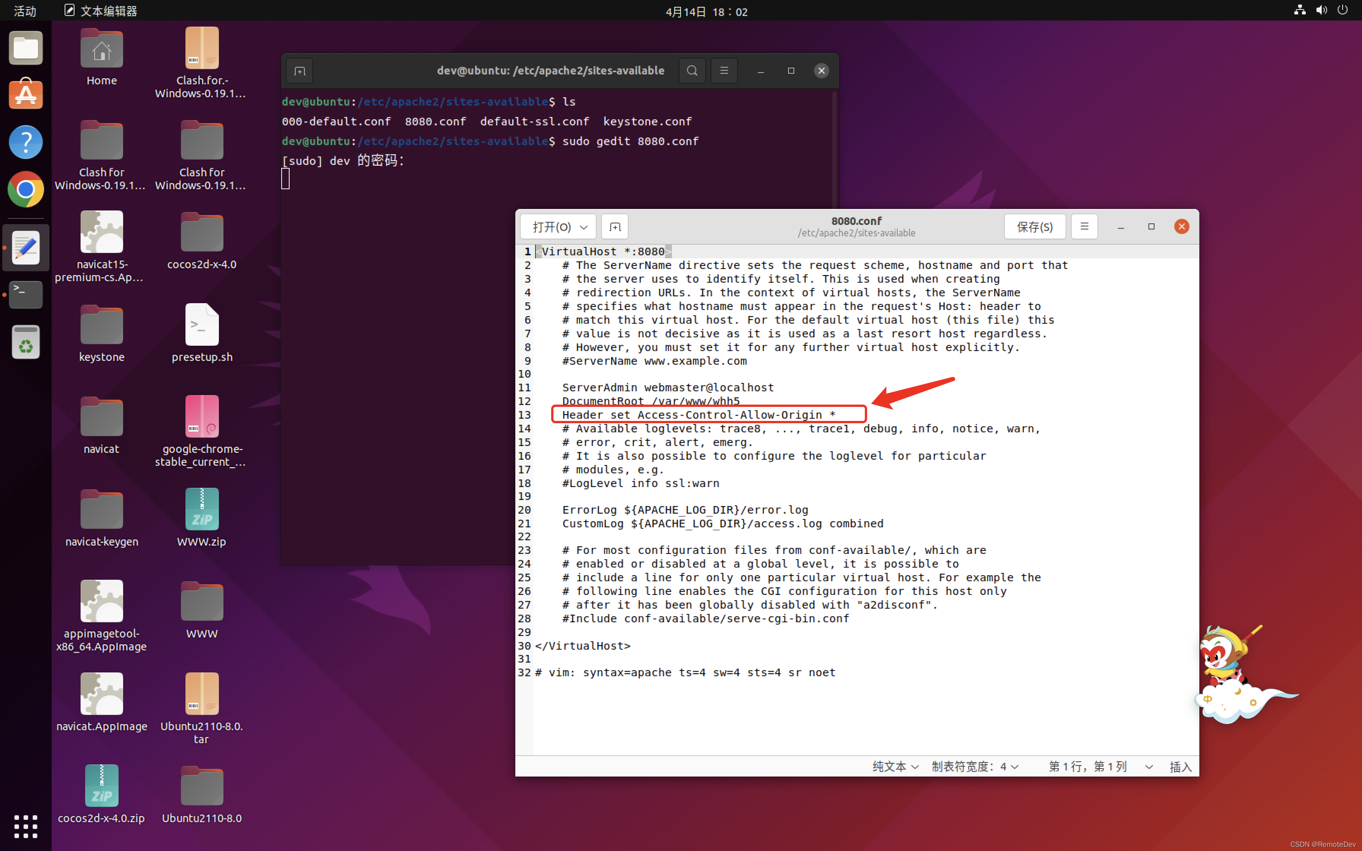Select navicat.AppImage on desktop
This screenshot has width=1362, height=851.
coord(102,702)
